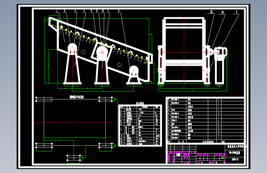Select the lowest foundation pad in plan view

pyautogui.click(x=74, y=158)
